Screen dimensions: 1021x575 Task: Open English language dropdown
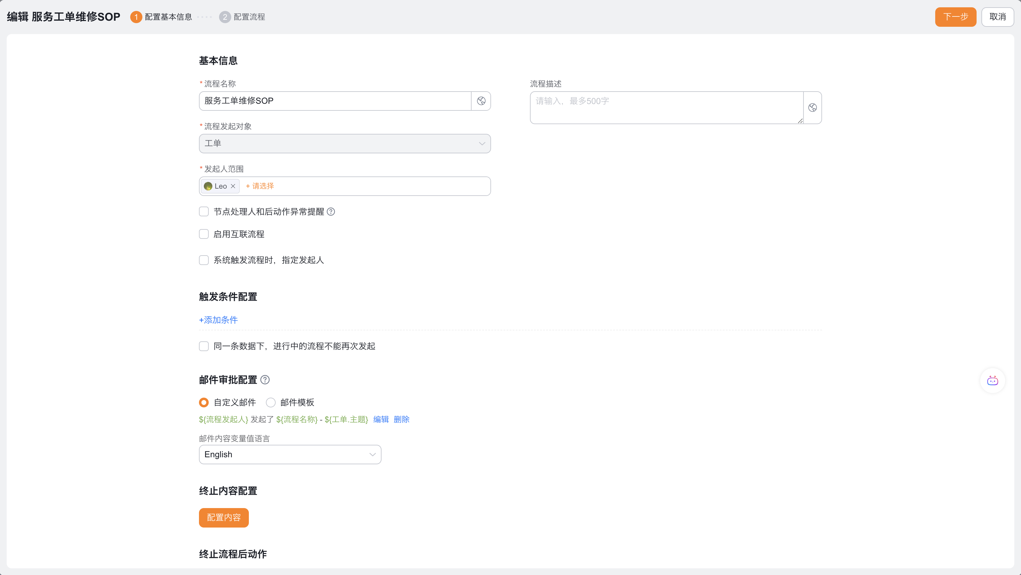(290, 455)
